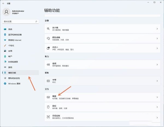164x127 pixels.
Task: Select 蓝牙和其他设备 in sidebar
Action: click(15, 35)
